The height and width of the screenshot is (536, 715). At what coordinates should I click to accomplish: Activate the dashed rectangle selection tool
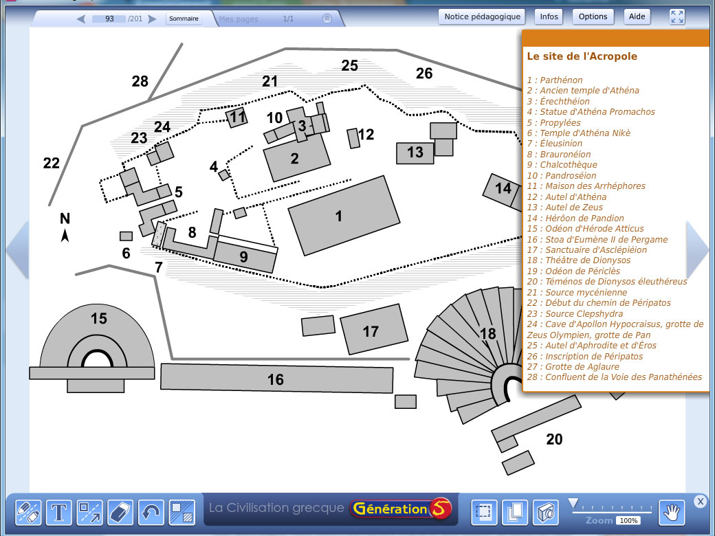pos(484,512)
